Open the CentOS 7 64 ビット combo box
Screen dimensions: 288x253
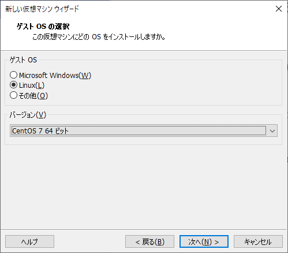[x=144, y=131]
